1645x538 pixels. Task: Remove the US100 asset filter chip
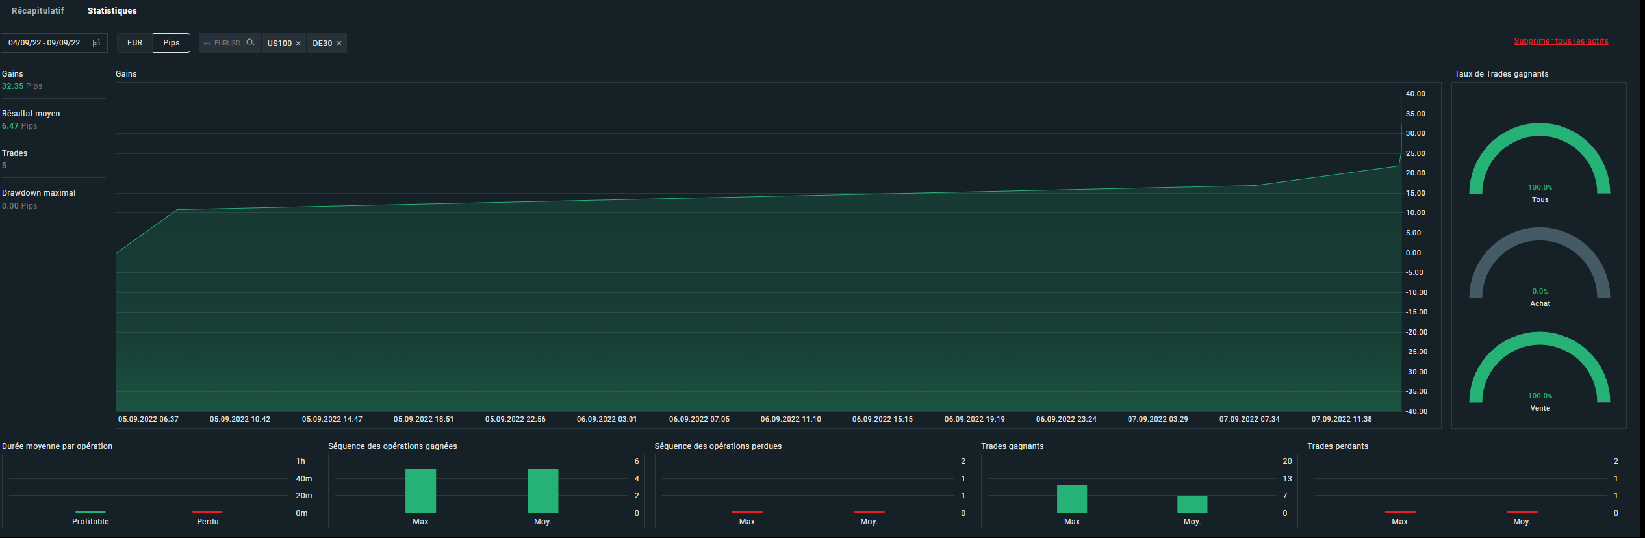pos(298,44)
